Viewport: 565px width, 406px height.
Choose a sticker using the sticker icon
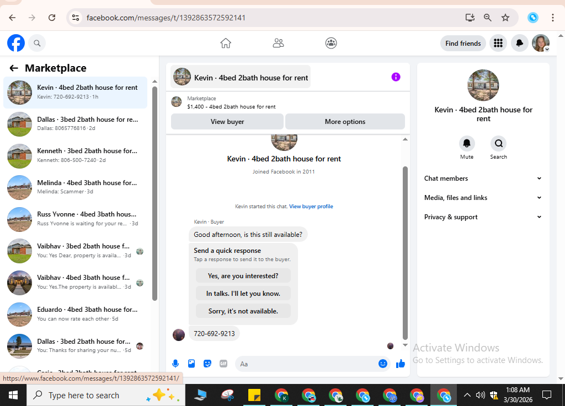207,364
